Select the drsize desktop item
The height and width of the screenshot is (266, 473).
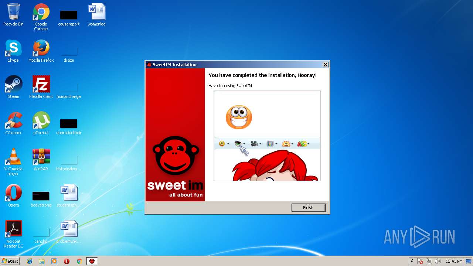point(69,54)
